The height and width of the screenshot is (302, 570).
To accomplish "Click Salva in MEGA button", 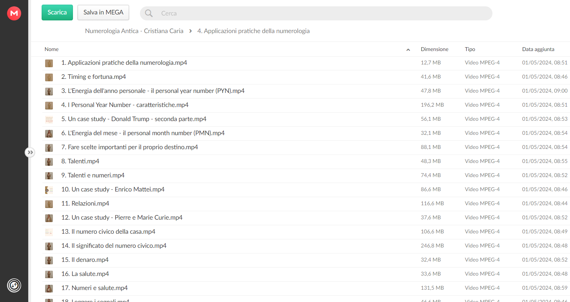I will (103, 12).
